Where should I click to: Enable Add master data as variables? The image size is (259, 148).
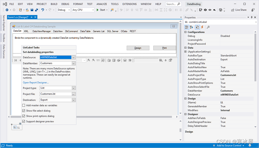(24, 105)
